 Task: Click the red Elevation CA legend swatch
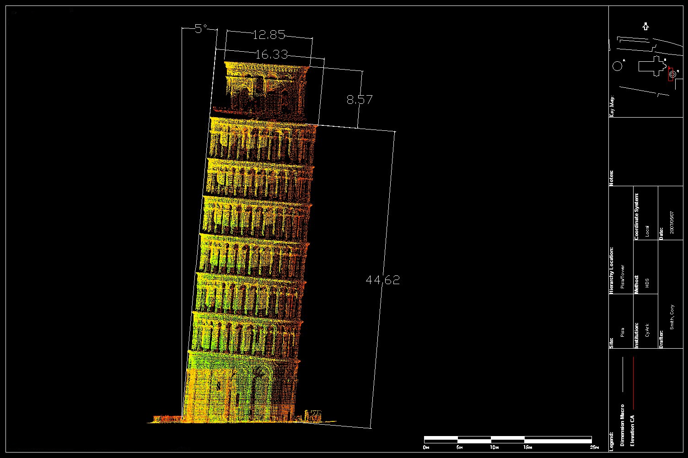634,383
